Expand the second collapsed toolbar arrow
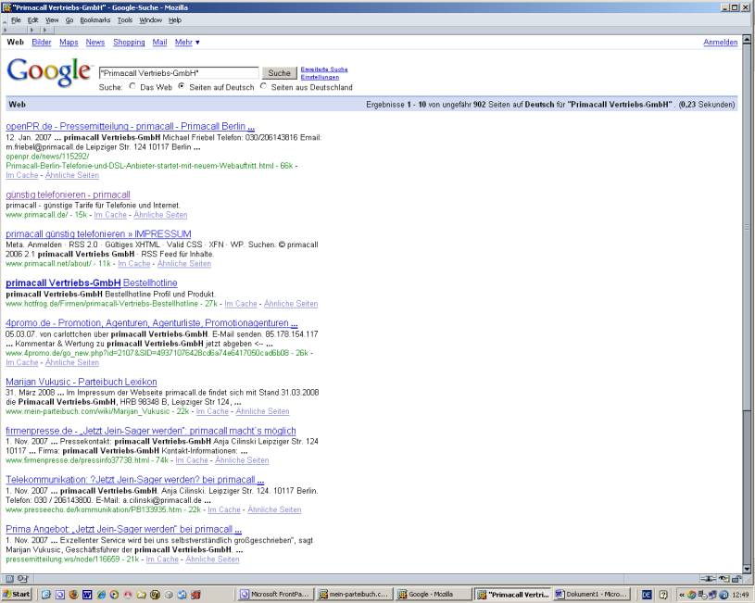 pos(31,30)
